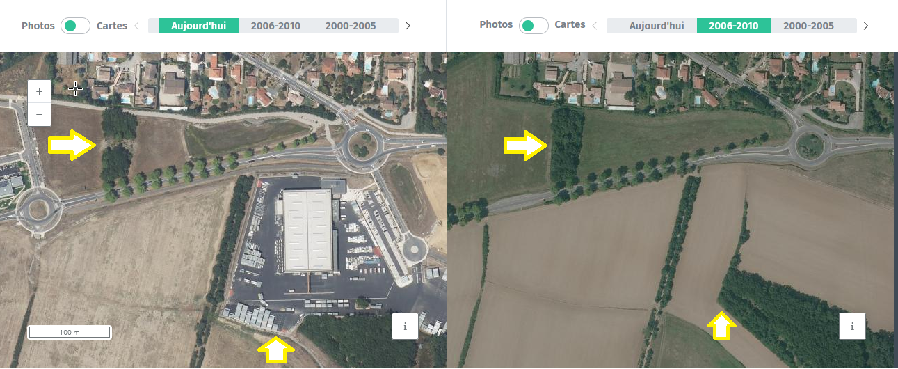The image size is (898, 369).
Task: Open info button on right map
Action: 852,326
